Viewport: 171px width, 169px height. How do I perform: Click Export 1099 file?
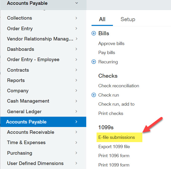pos(114,147)
